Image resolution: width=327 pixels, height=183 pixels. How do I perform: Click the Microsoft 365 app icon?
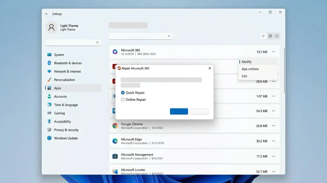(x=115, y=52)
